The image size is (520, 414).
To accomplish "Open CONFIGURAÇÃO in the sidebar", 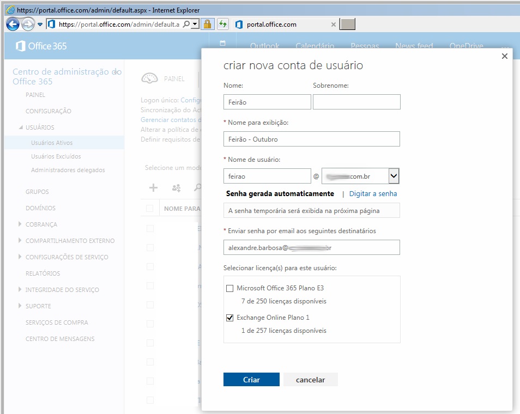I will pyautogui.click(x=49, y=111).
